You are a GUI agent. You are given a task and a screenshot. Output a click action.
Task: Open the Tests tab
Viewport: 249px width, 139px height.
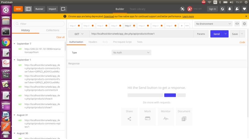pos(139,42)
